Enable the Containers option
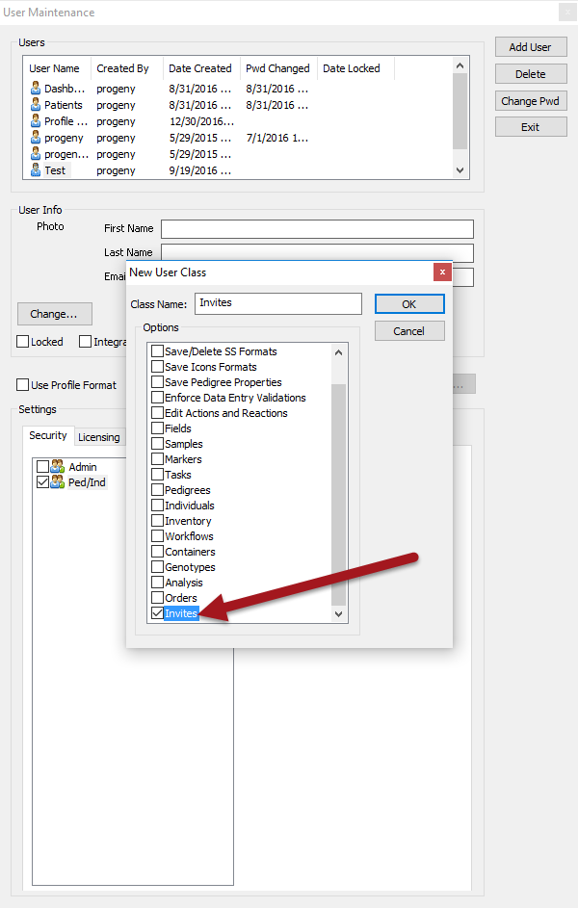 click(157, 552)
